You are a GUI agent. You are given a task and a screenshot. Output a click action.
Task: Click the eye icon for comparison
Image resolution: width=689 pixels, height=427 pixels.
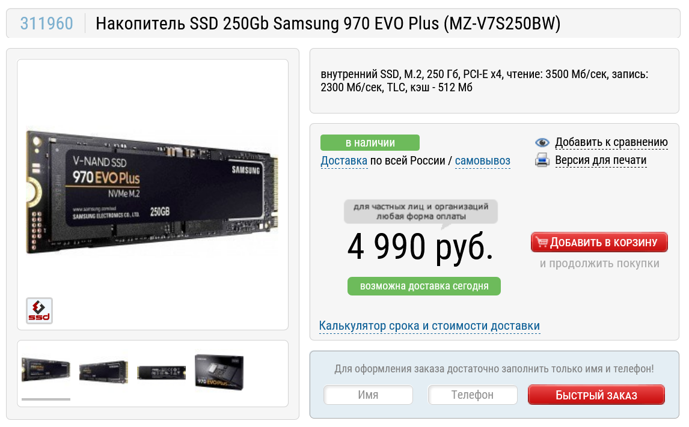[542, 142]
